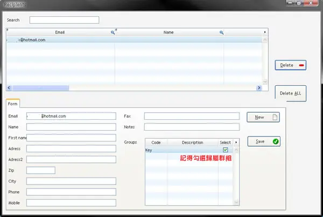The width and height of the screenshot is (323, 217).
Task: Toggle the Select checkbox for Key group
Action: (226, 150)
